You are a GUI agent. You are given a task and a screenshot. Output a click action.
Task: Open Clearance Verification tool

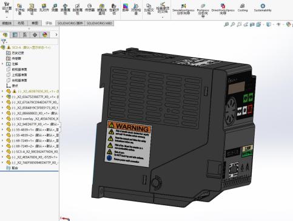(32, 9)
